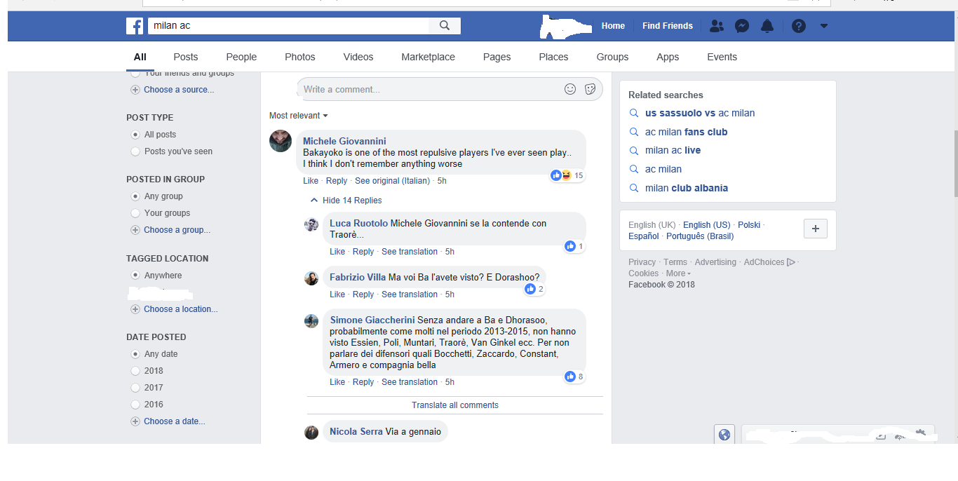View the 2 likes on Fabrizio Villa's reply
Screen dimensions: 958x481
tap(534, 289)
